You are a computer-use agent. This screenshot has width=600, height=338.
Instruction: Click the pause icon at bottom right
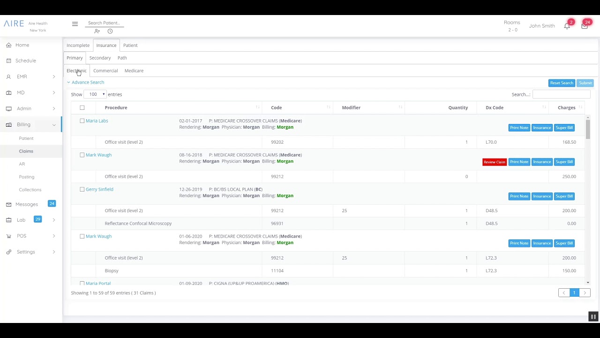(x=593, y=317)
